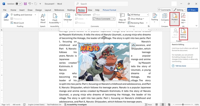Open the Editing mode dropdown
The image size is (200, 106).
(179, 10)
